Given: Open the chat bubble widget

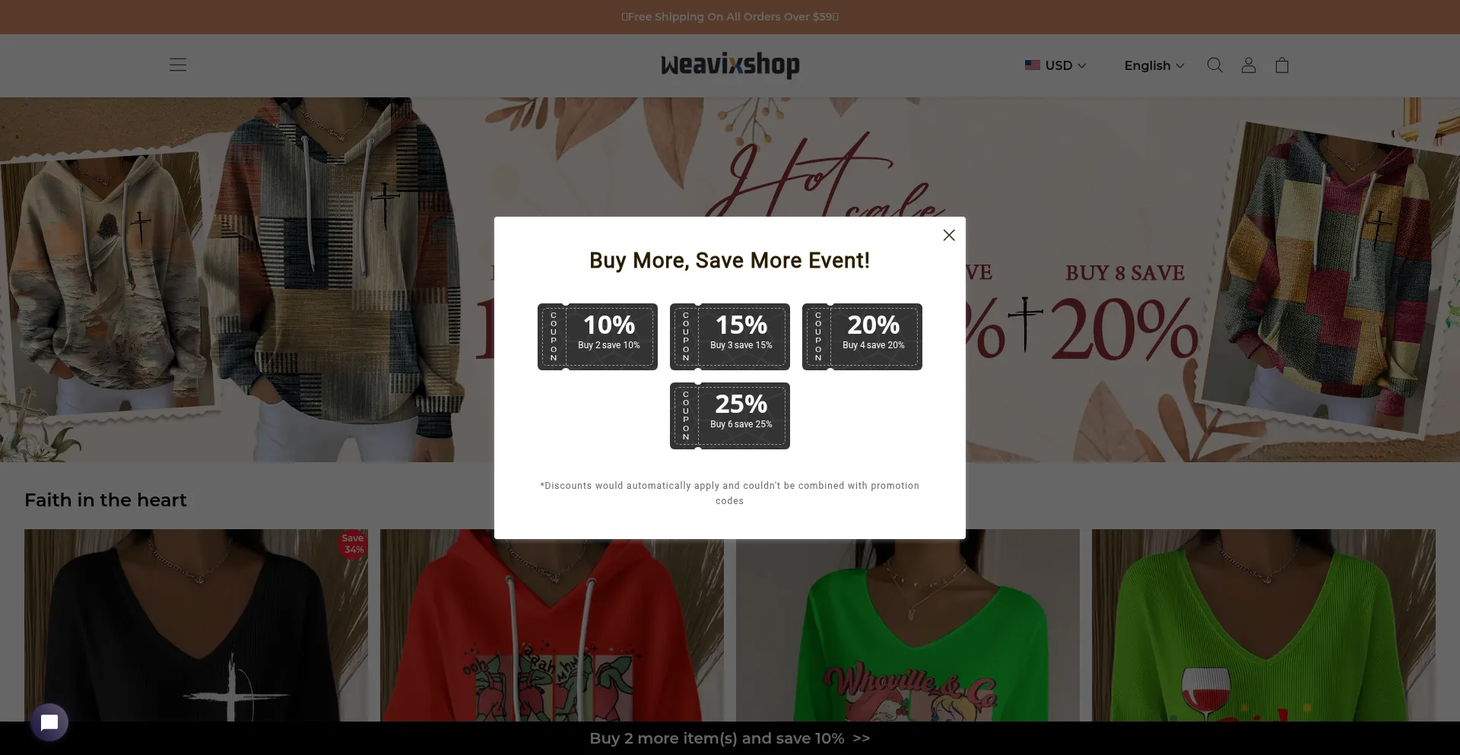Looking at the screenshot, I should (x=49, y=722).
